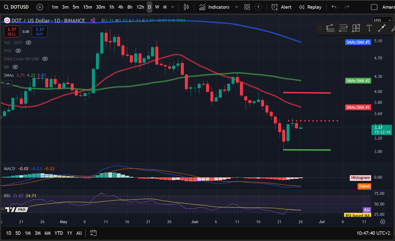The height and width of the screenshot is (241, 395).
Task: Click the purple share icon beside BINANCE
Action: pos(93,20)
